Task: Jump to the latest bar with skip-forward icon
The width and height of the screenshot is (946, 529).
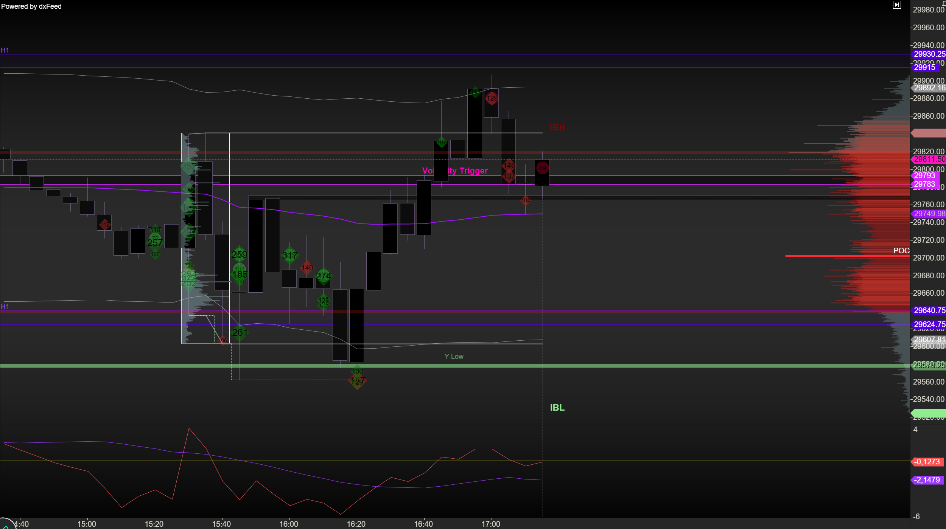Action: (897, 5)
